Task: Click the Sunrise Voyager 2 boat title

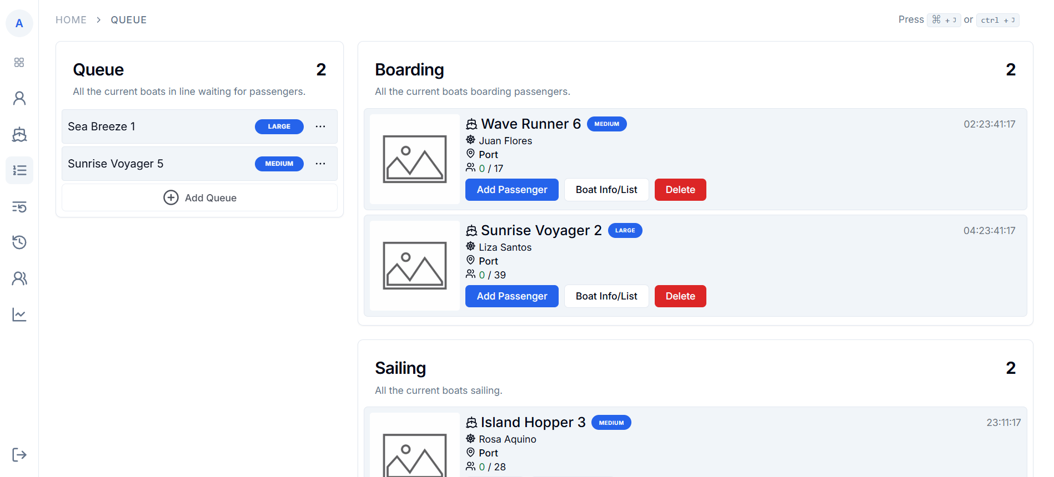Action: pyautogui.click(x=541, y=230)
